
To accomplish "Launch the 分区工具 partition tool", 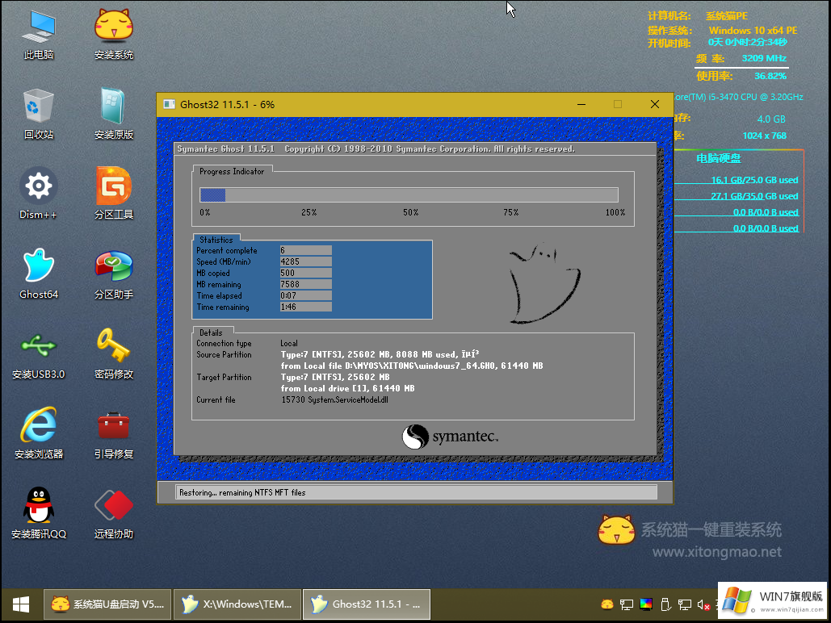I will (113, 194).
